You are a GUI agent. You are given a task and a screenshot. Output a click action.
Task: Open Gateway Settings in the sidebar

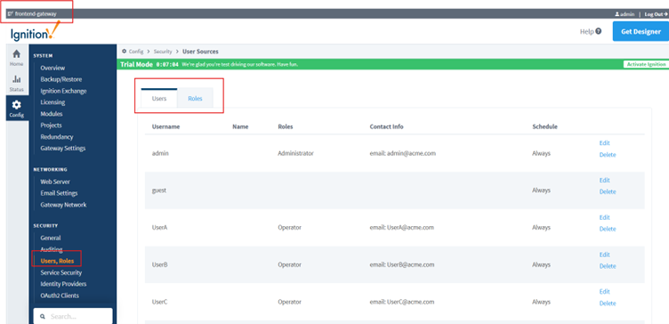point(63,148)
